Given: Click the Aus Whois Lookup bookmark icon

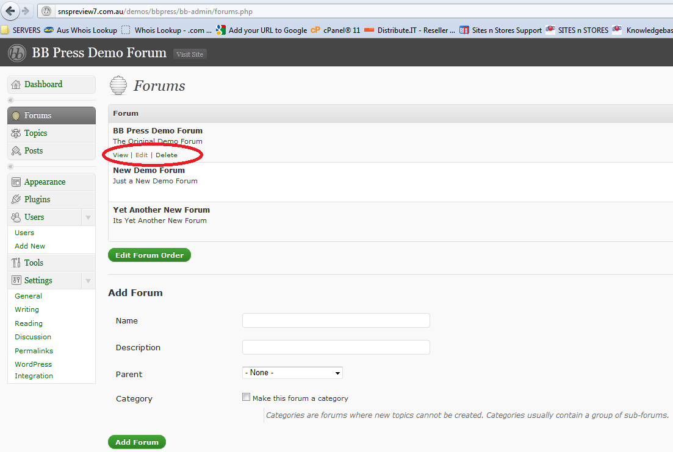Looking at the screenshot, I should point(49,30).
